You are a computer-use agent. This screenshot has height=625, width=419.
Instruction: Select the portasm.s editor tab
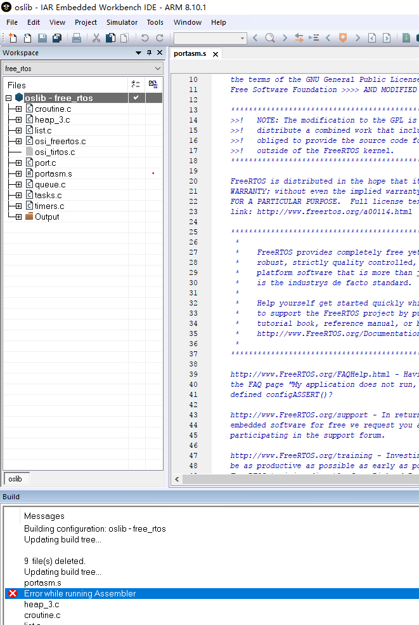(190, 53)
